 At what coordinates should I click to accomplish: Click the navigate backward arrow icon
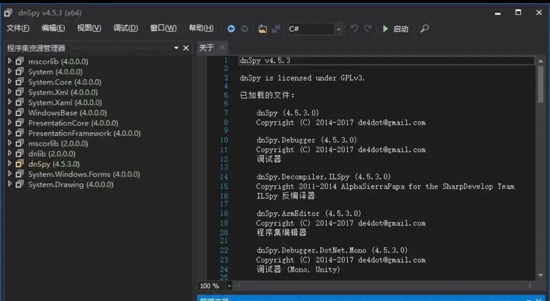(x=231, y=29)
